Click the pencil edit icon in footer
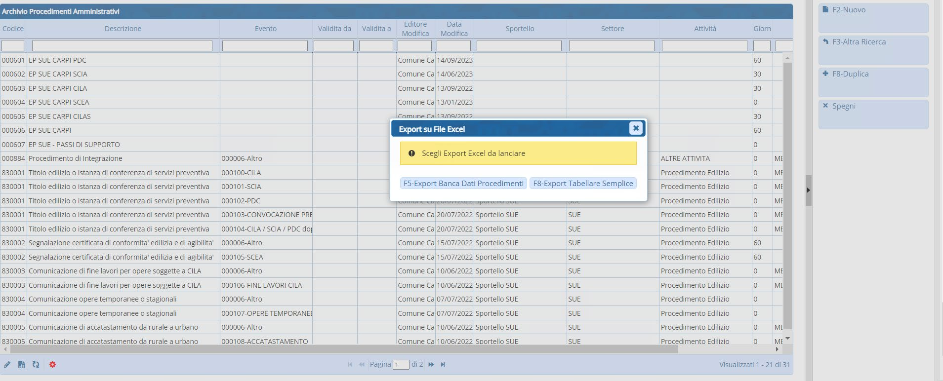Viewport: 943px width, 381px height. point(7,365)
